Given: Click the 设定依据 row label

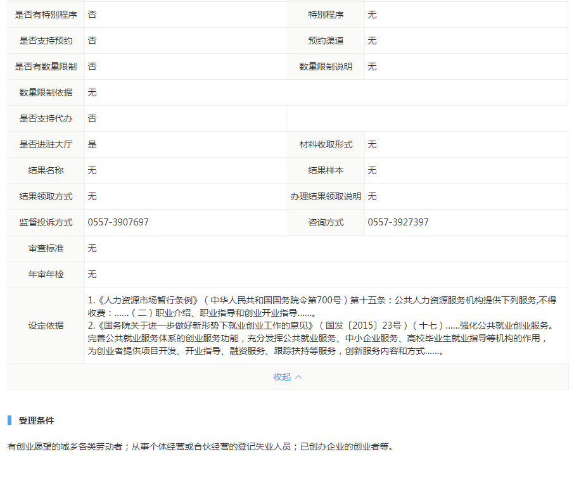Looking at the screenshot, I should [x=46, y=325].
